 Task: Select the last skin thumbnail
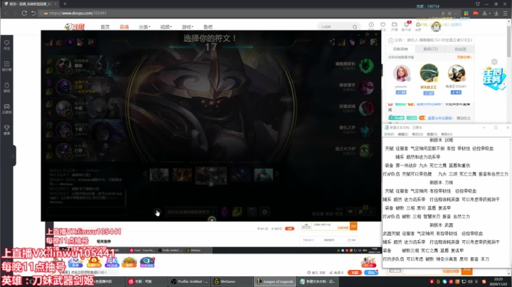264,175
